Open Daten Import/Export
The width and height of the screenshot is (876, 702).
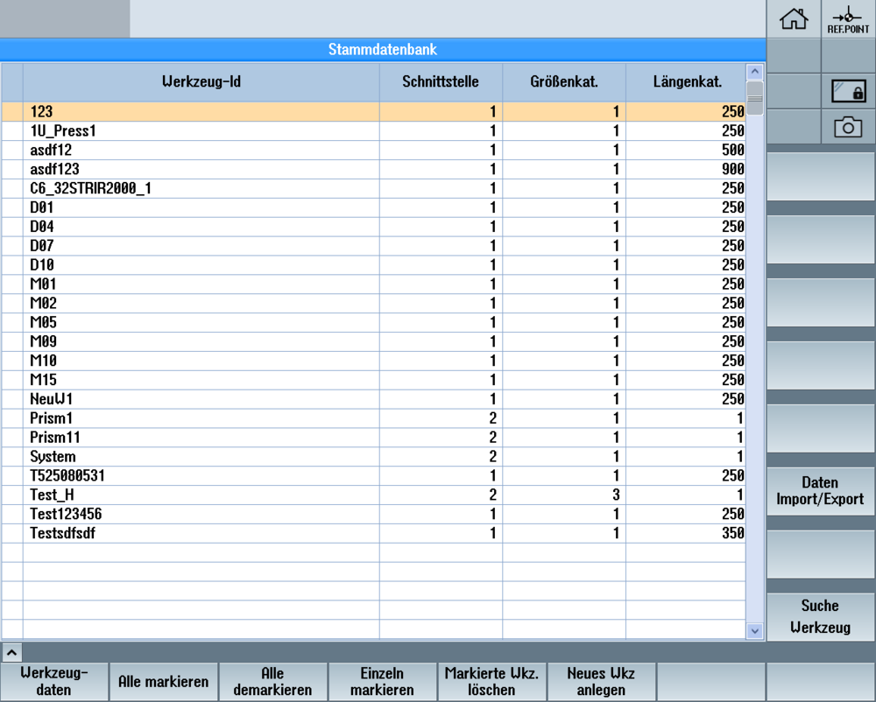[820, 490]
